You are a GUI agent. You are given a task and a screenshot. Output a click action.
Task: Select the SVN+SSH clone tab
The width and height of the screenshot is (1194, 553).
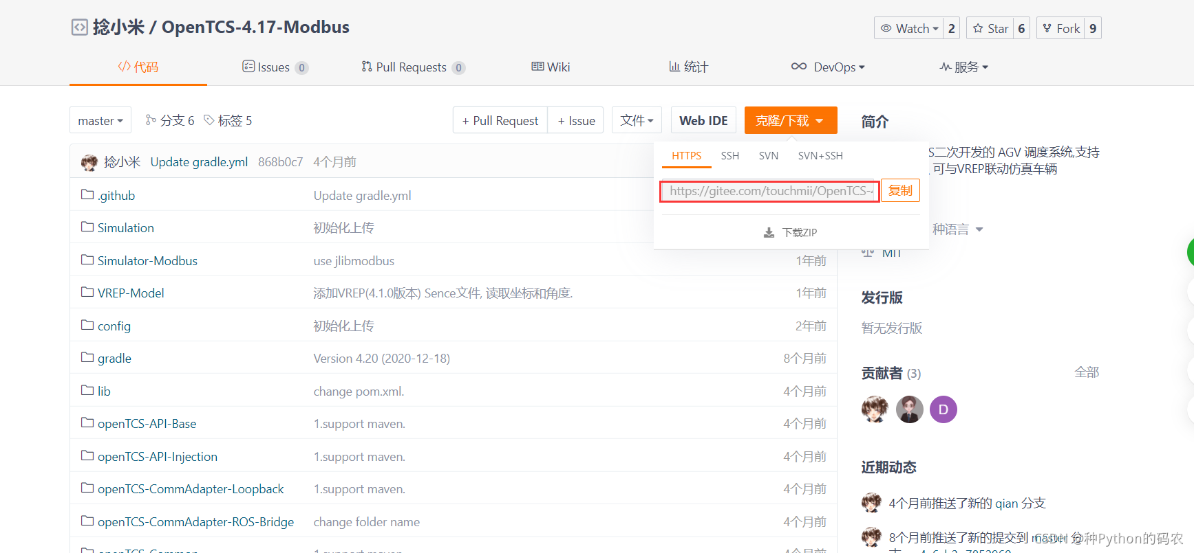[x=820, y=156]
